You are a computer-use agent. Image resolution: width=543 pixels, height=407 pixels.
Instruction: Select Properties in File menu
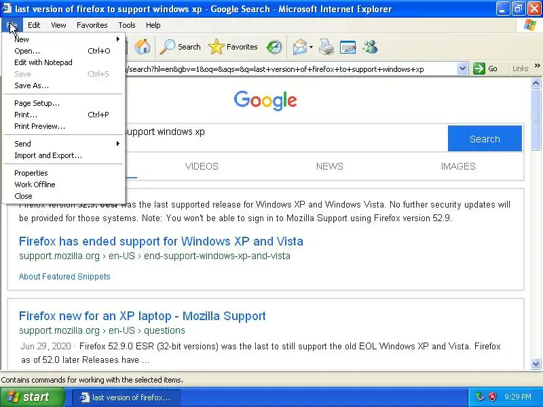pos(64,173)
